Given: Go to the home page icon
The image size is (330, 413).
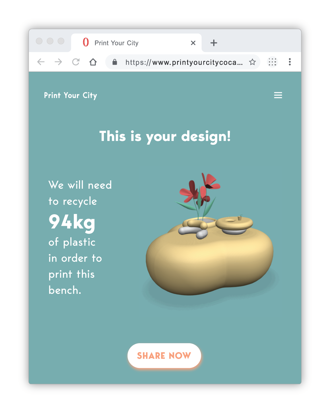Looking at the screenshot, I should pyautogui.click(x=93, y=62).
